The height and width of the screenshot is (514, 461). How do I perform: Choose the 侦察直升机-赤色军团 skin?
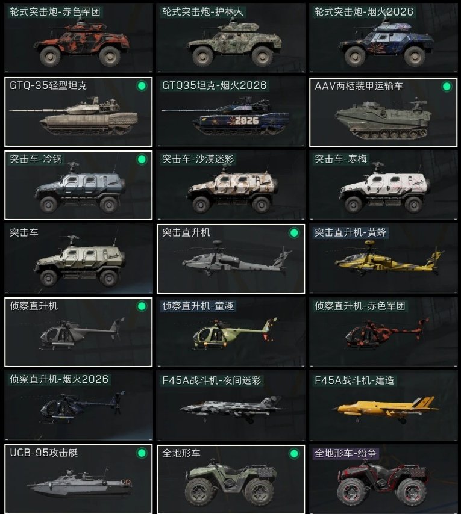[383, 332]
